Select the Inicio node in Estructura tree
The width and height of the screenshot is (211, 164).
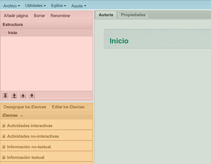click(13, 33)
